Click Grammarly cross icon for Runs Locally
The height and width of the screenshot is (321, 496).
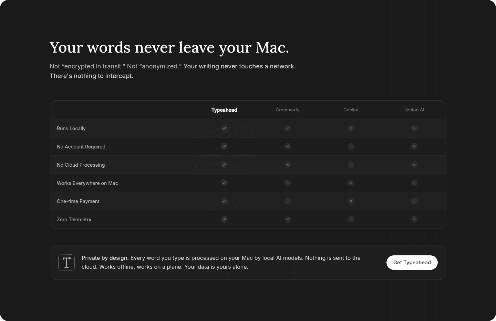coord(288,128)
